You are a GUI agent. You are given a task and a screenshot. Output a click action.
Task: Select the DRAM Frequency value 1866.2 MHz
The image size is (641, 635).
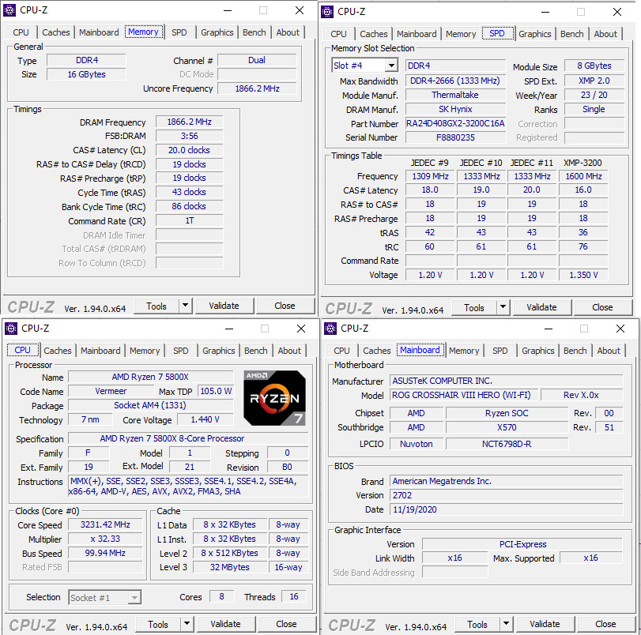click(x=189, y=122)
